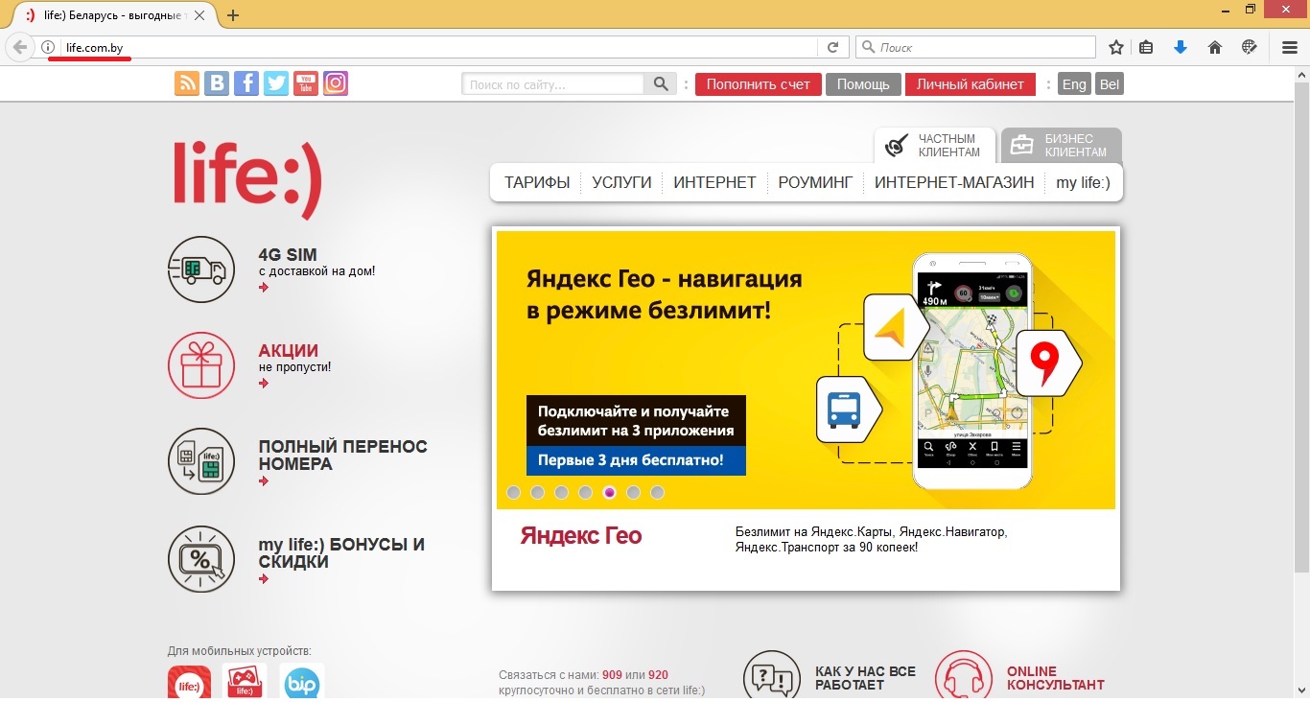Viewport: 1310px width, 702px height.
Task: Click the site search magnifier button
Action: point(661,84)
